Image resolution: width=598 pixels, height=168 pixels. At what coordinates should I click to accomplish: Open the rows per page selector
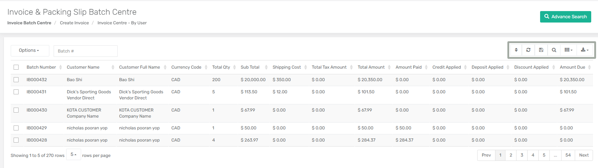pos(74,154)
